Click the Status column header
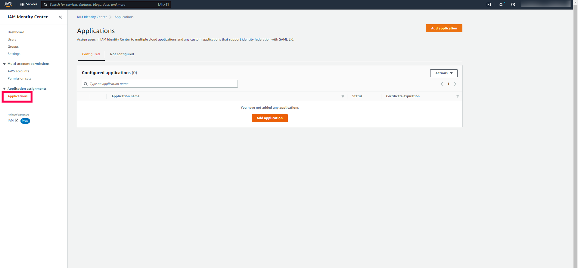The image size is (578, 268). click(x=357, y=96)
